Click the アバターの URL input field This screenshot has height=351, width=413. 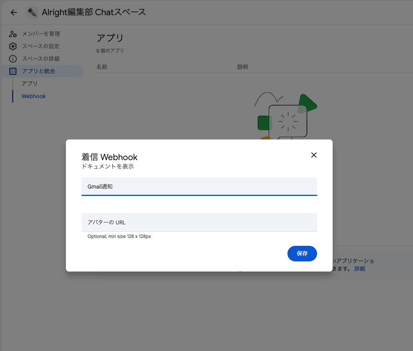pyautogui.click(x=199, y=222)
